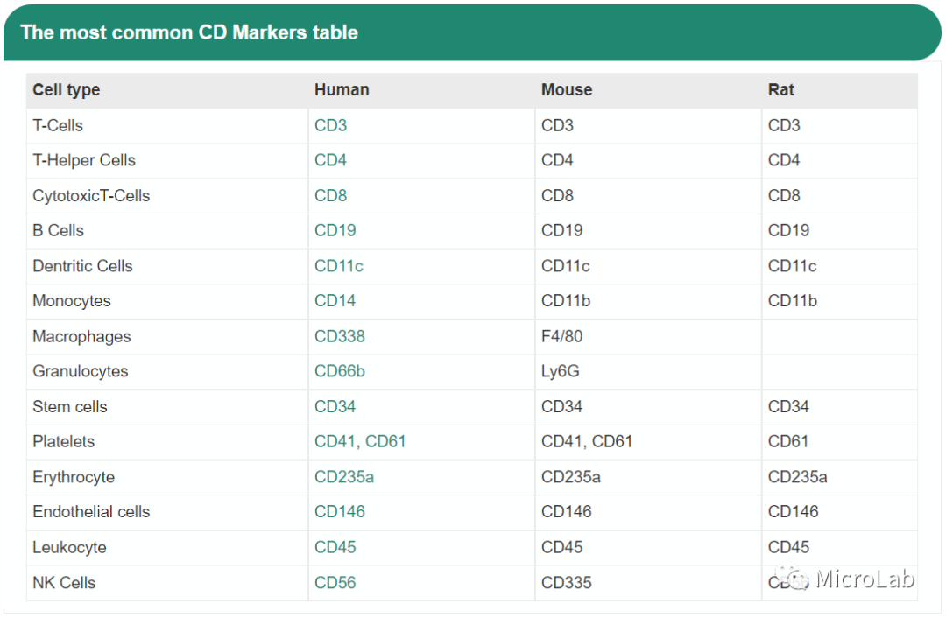Click the human CD41 Platelets link
The width and height of the screenshot is (946, 618).
[335, 442]
